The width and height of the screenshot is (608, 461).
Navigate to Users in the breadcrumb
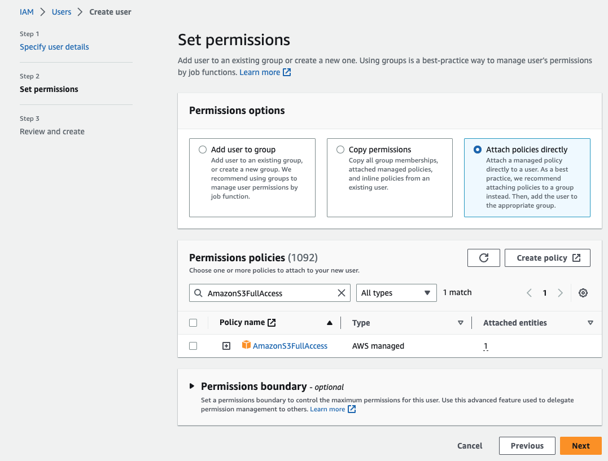click(62, 12)
